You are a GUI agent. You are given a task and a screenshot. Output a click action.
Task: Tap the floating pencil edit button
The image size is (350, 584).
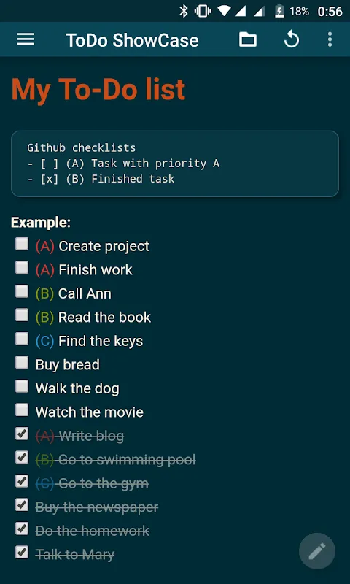(317, 551)
